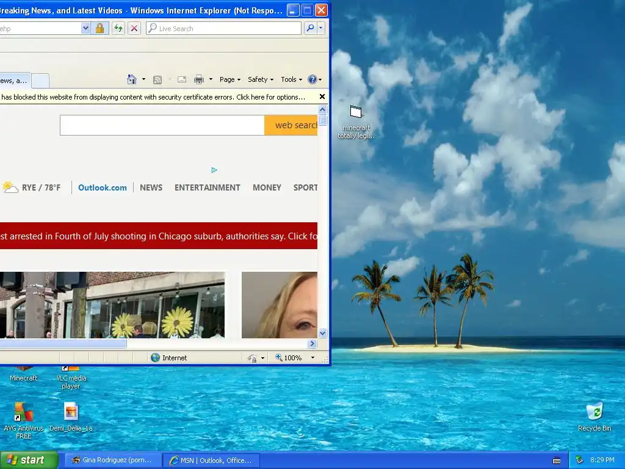Click the RSS Feeds icon
625x469 pixels.
[157, 80]
